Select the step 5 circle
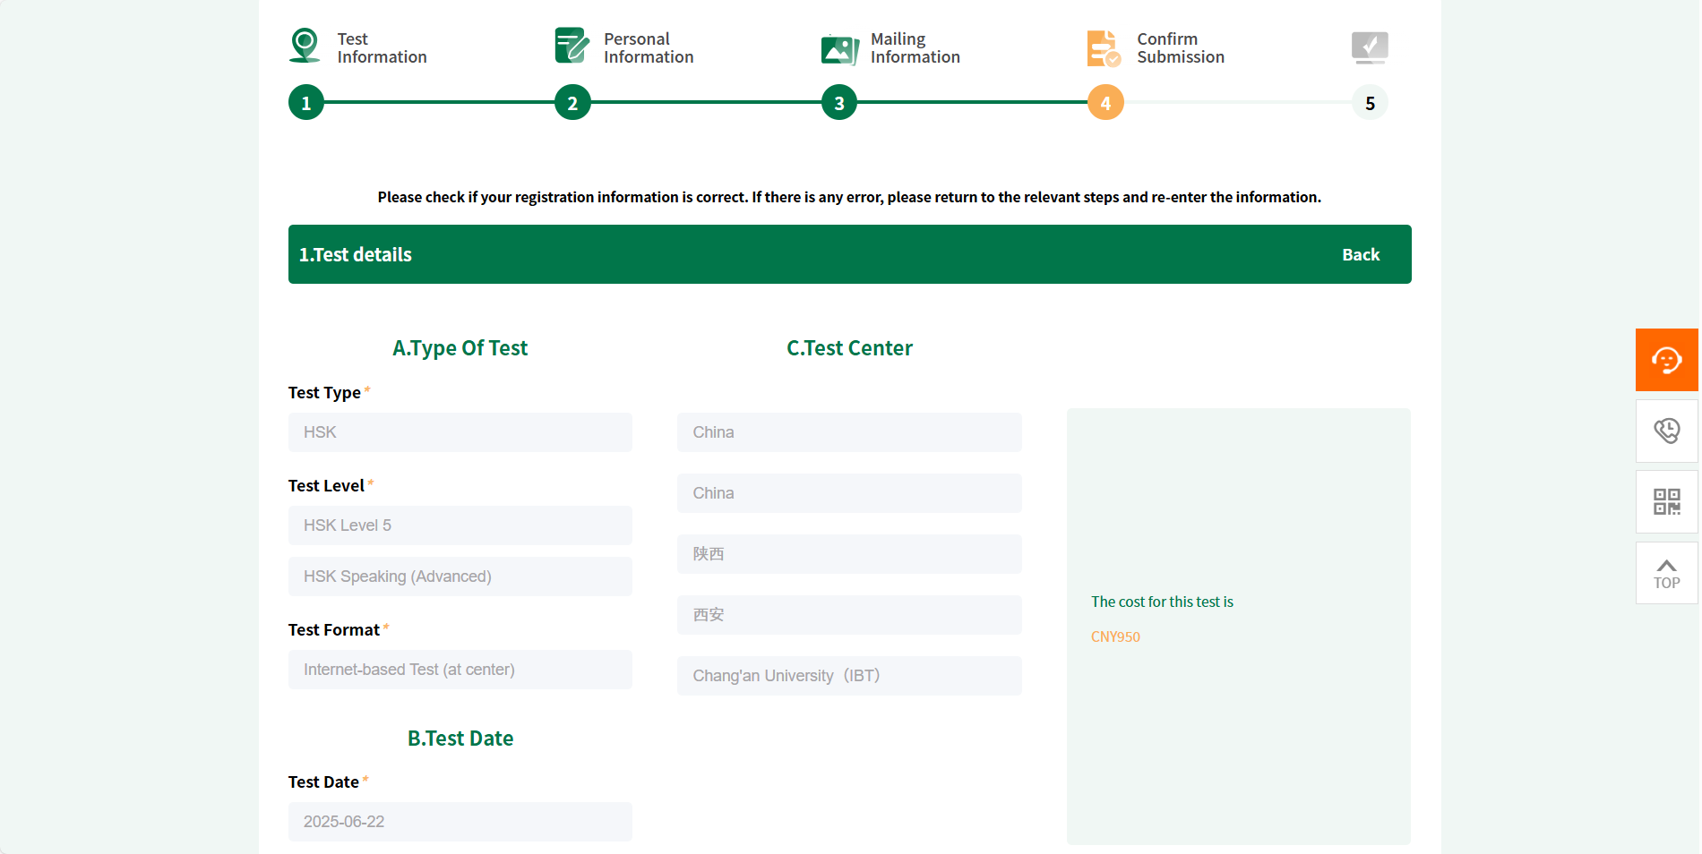The width and height of the screenshot is (1702, 854). click(x=1370, y=103)
